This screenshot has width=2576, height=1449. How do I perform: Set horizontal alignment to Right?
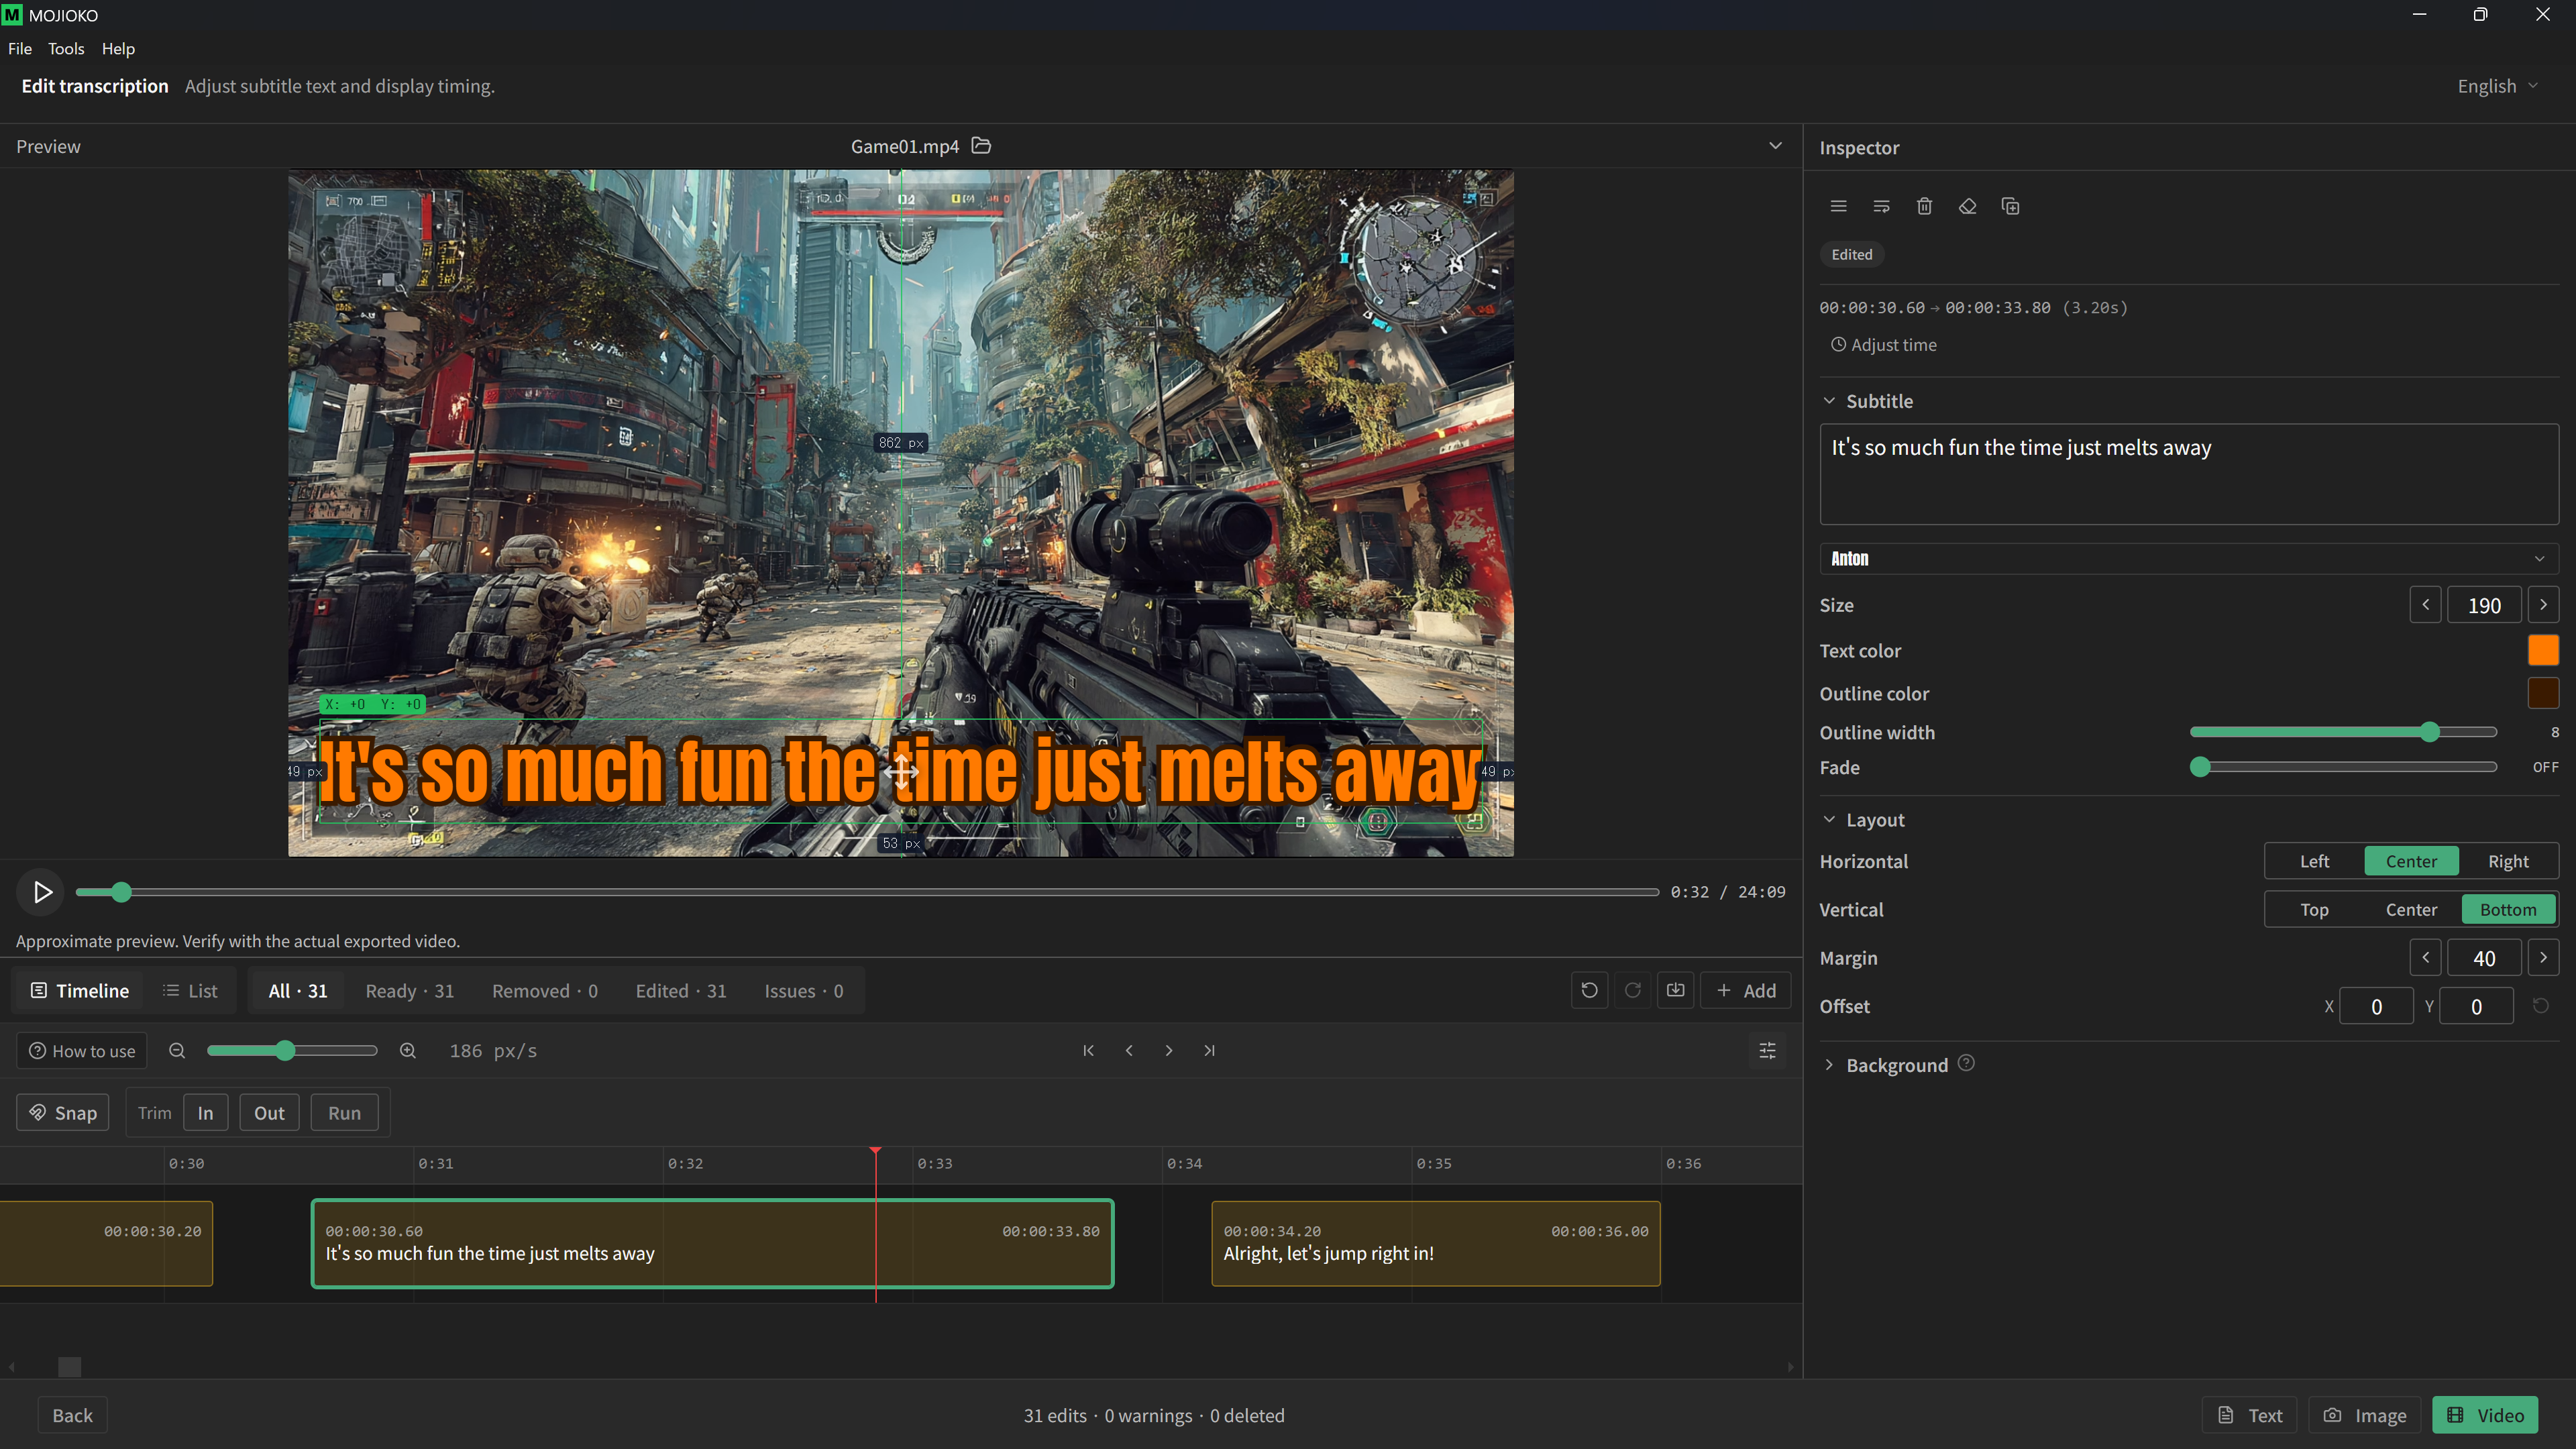click(x=2508, y=861)
